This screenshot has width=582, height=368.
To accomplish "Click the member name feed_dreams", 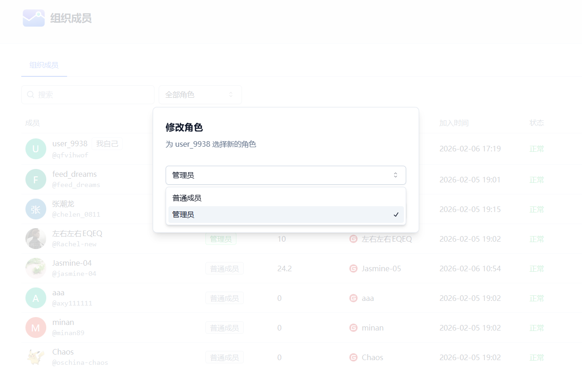I will 74,174.
